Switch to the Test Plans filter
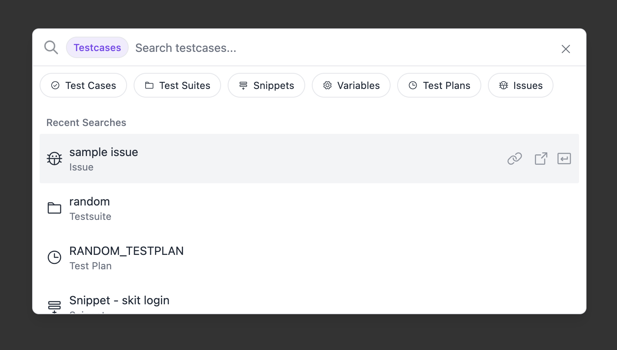This screenshot has width=617, height=350. [x=439, y=85]
